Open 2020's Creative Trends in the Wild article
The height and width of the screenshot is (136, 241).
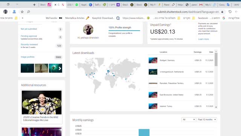41,119
